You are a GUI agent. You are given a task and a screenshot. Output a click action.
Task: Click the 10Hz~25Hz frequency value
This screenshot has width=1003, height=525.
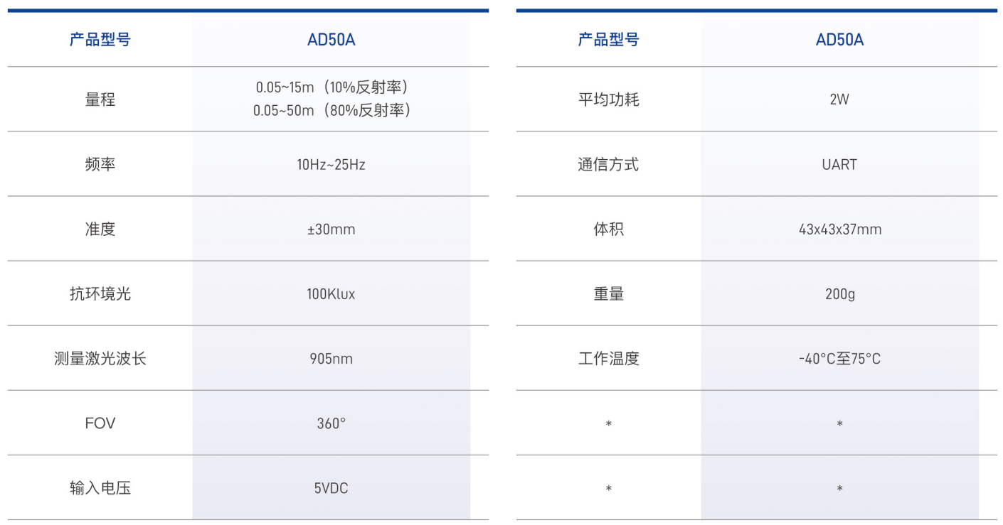click(331, 165)
